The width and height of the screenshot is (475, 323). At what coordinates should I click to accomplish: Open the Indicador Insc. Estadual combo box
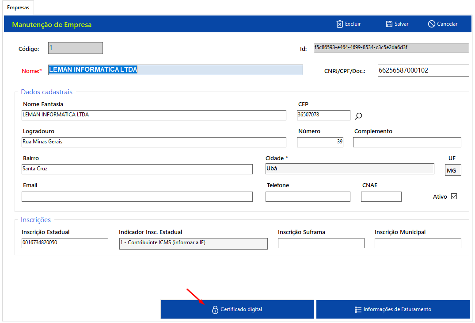193,243
